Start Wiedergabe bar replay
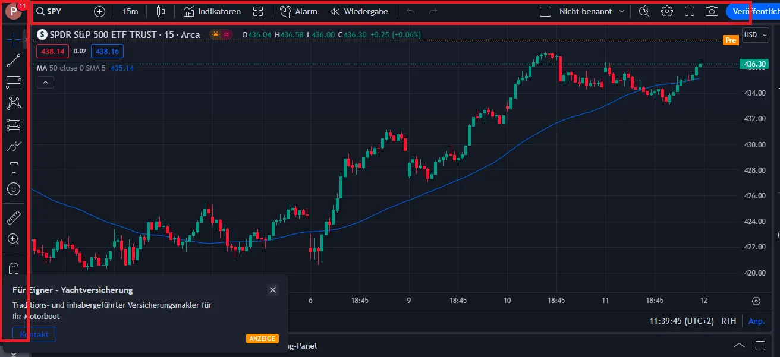780x357 pixels. click(x=359, y=11)
